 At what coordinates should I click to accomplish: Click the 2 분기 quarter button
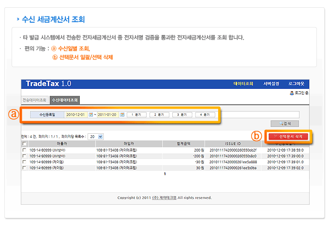click(x=159, y=115)
